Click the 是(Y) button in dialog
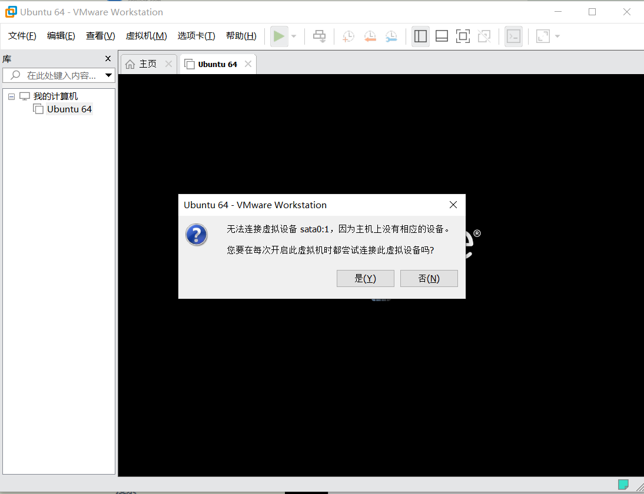The image size is (644, 494). [x=365, y=278]
